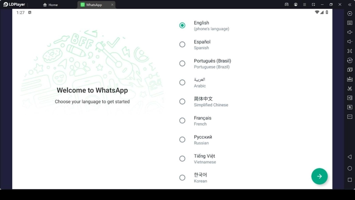355x200 pixels.
Task: Click the "Welcome to WhatsApp" heading
Action: tap(92, 90)
